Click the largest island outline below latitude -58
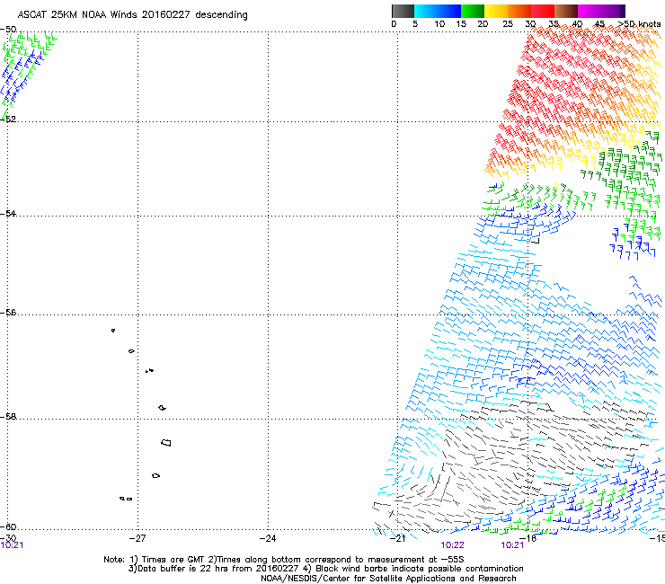 (x=166, y=443)
